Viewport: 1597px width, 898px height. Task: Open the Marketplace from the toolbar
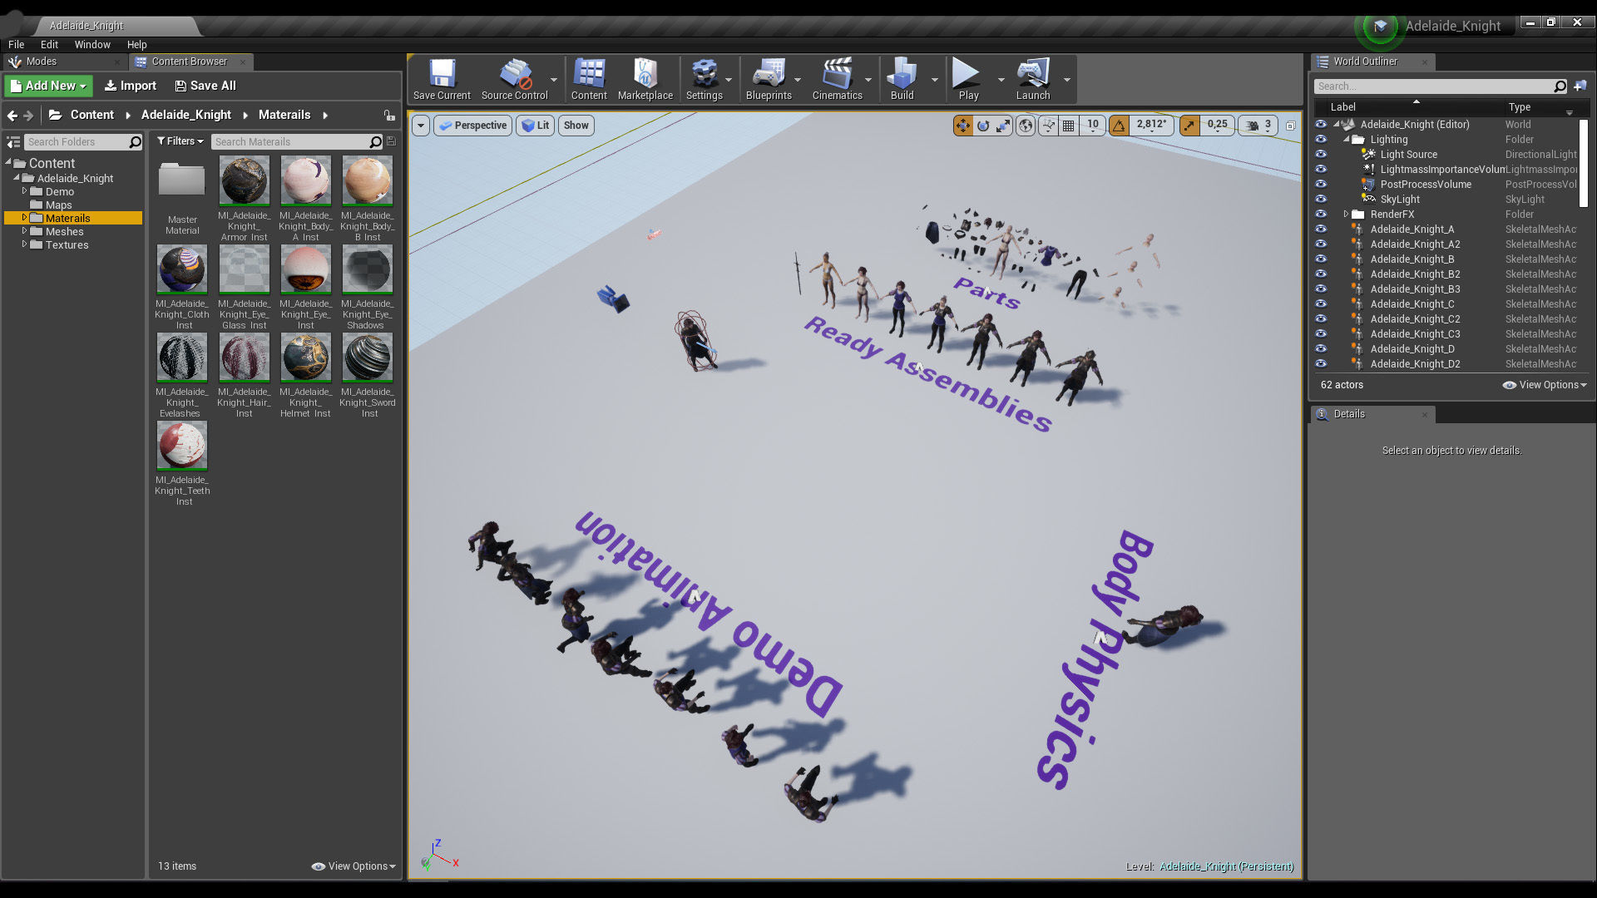click(645, 79)
